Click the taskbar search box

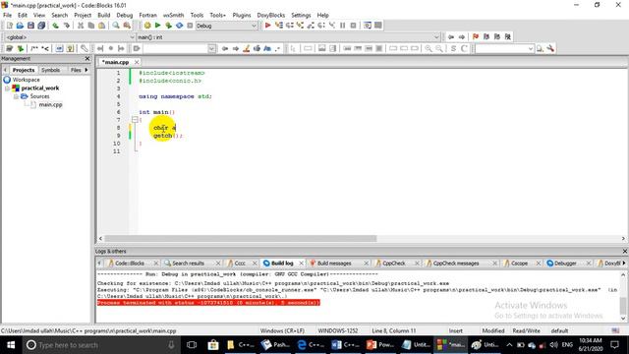pyautogui.click(x=101, y=345)
